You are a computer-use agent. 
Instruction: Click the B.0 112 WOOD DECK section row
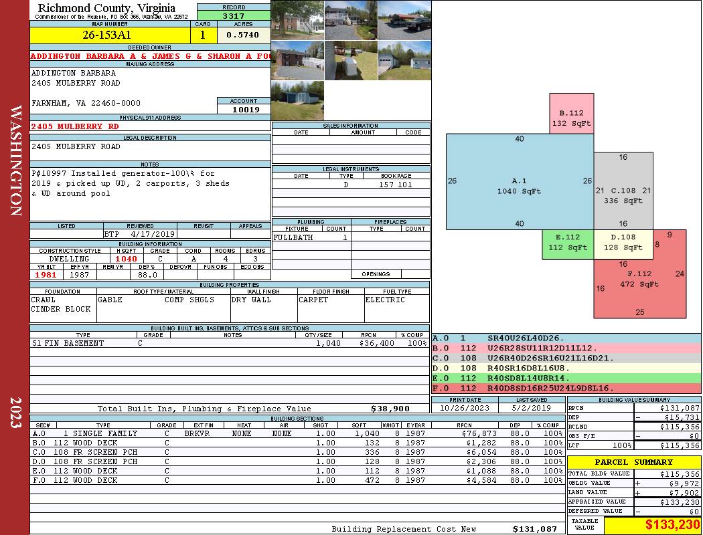(x=297, y=443)
